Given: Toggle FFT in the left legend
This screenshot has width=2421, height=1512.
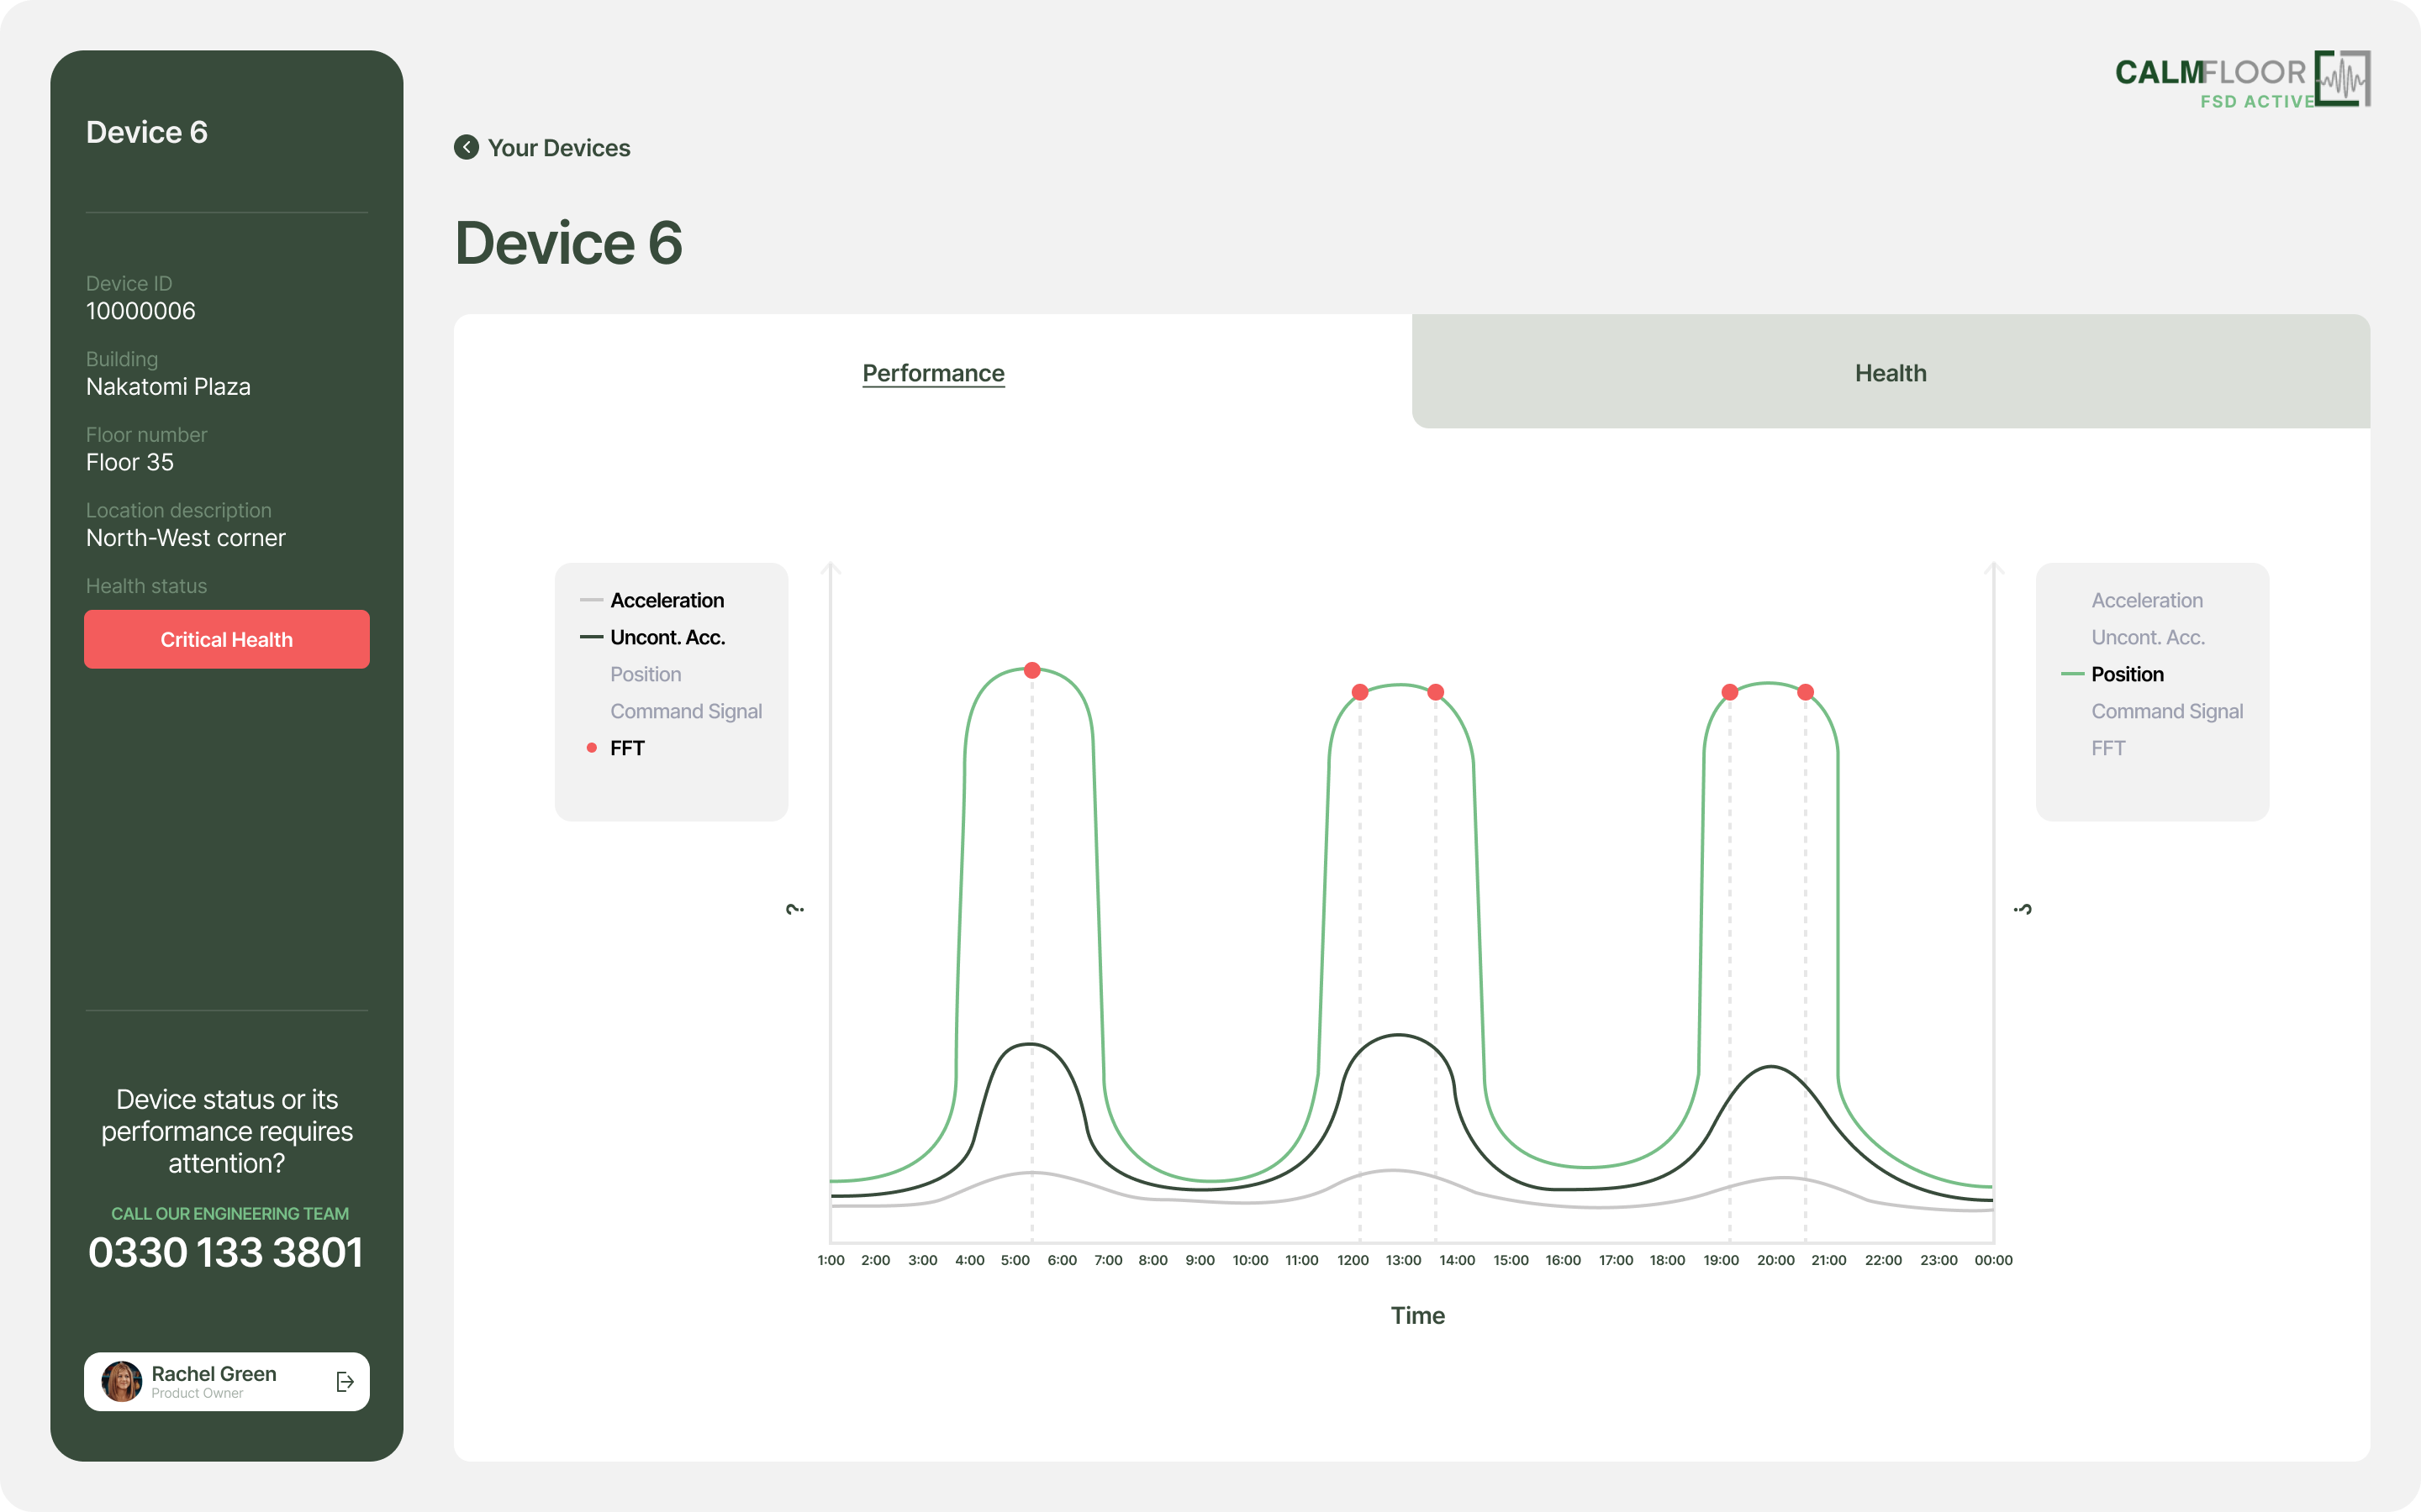Looking at the screenshot, I should coord(626,748).
